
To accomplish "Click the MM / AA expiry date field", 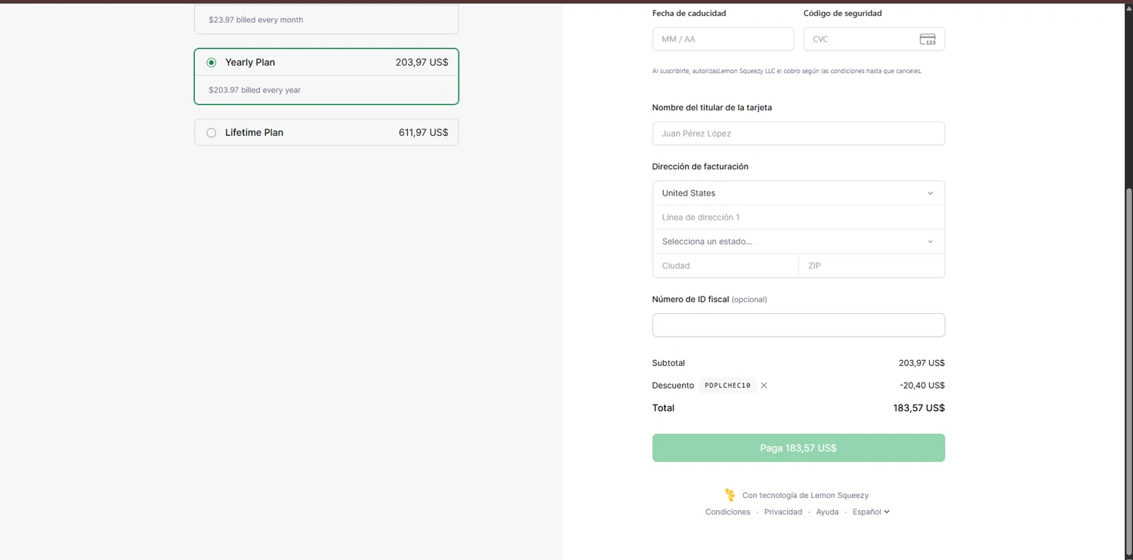I will pos(723,39).
